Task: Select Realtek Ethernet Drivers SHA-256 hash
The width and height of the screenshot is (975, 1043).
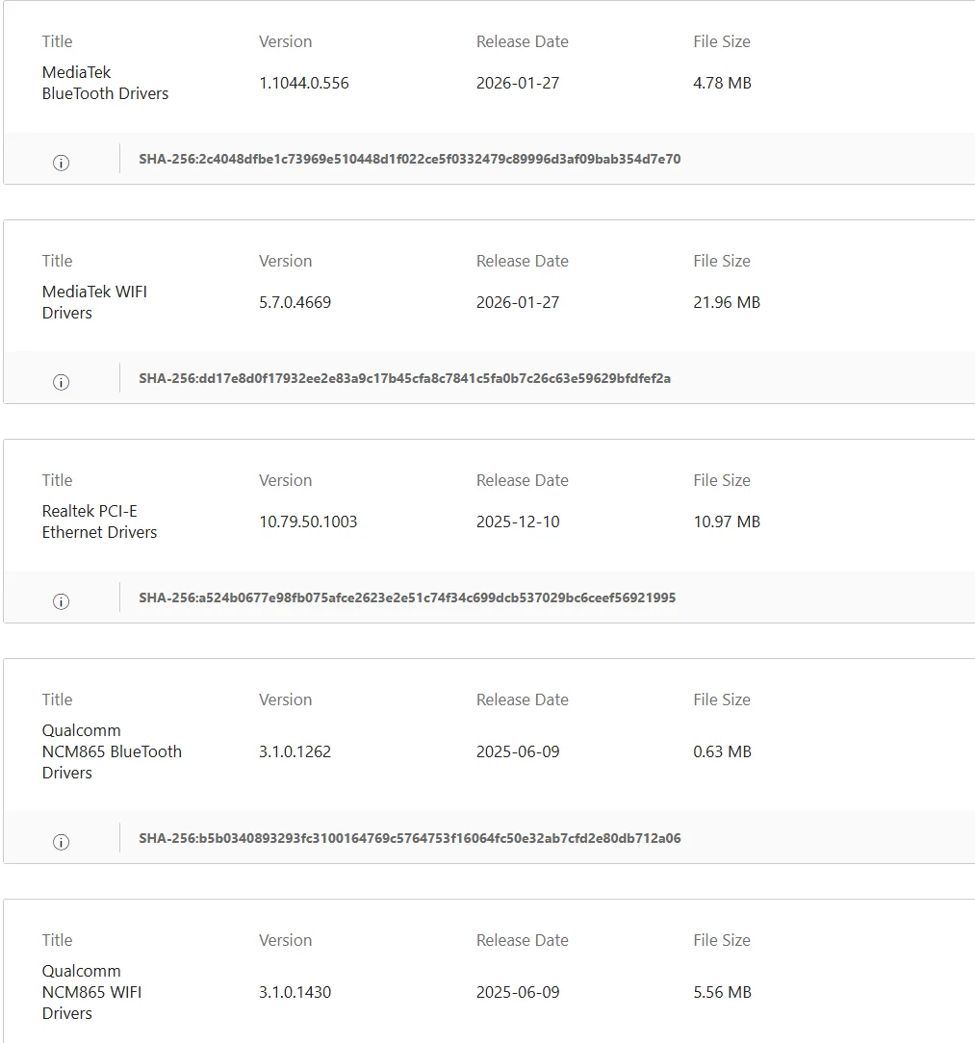Action: (407, 598)
